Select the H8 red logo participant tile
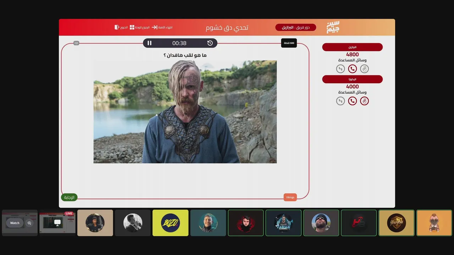The height and width of the screenshot is (255, 454). (359, 223)
